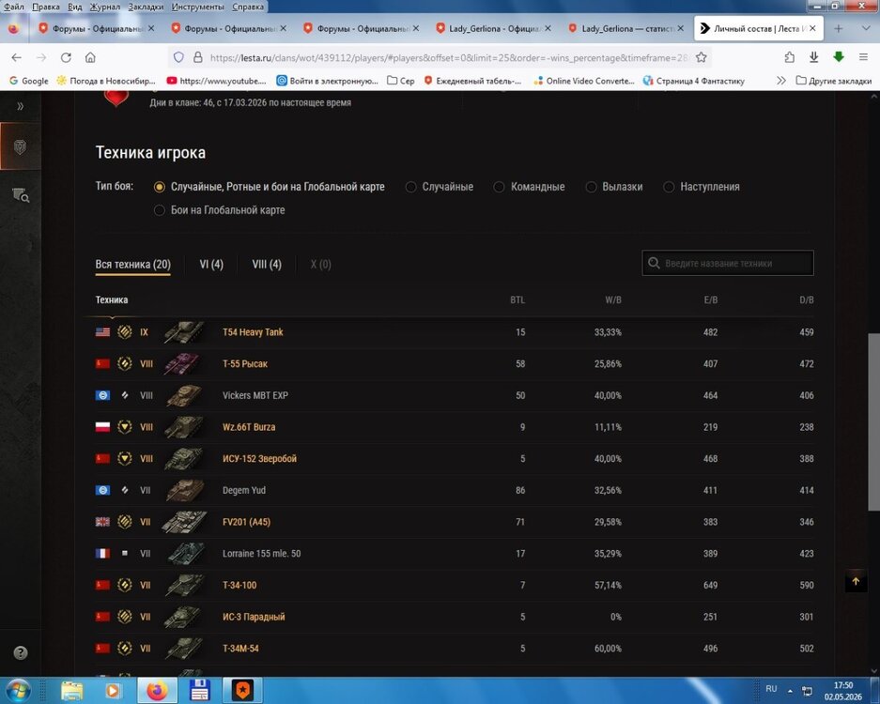Screen dimensions: 880x704
Task: Open the Закладки menu
Action: point(146,7)
